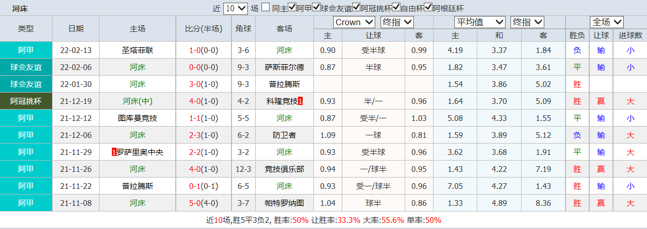Click home odds 7.05

pos(455,186)
